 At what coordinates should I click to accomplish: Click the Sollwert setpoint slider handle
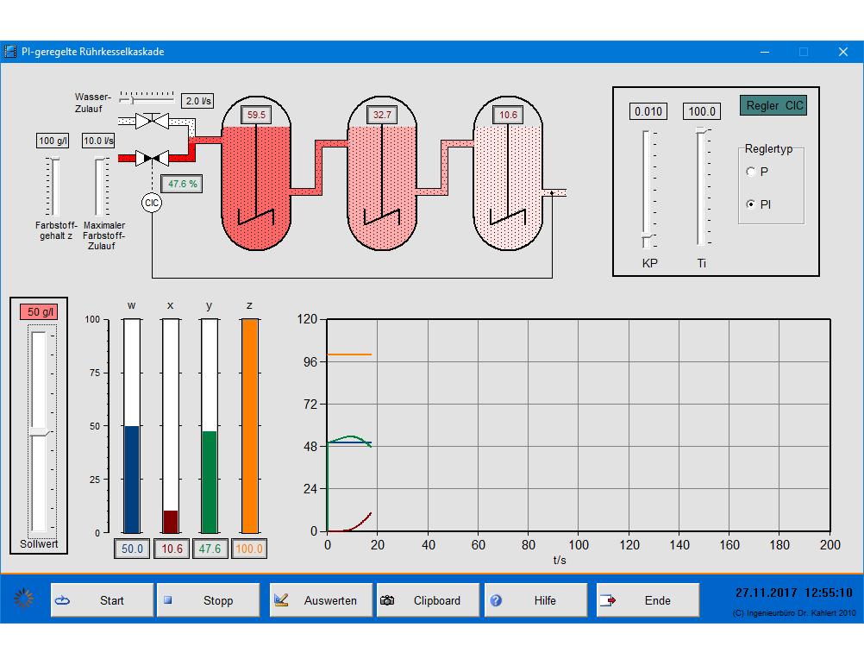[x=39, y=432]
